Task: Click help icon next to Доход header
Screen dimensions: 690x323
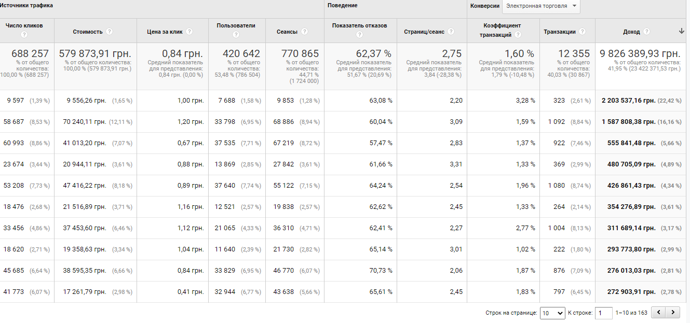Action: 646,32
